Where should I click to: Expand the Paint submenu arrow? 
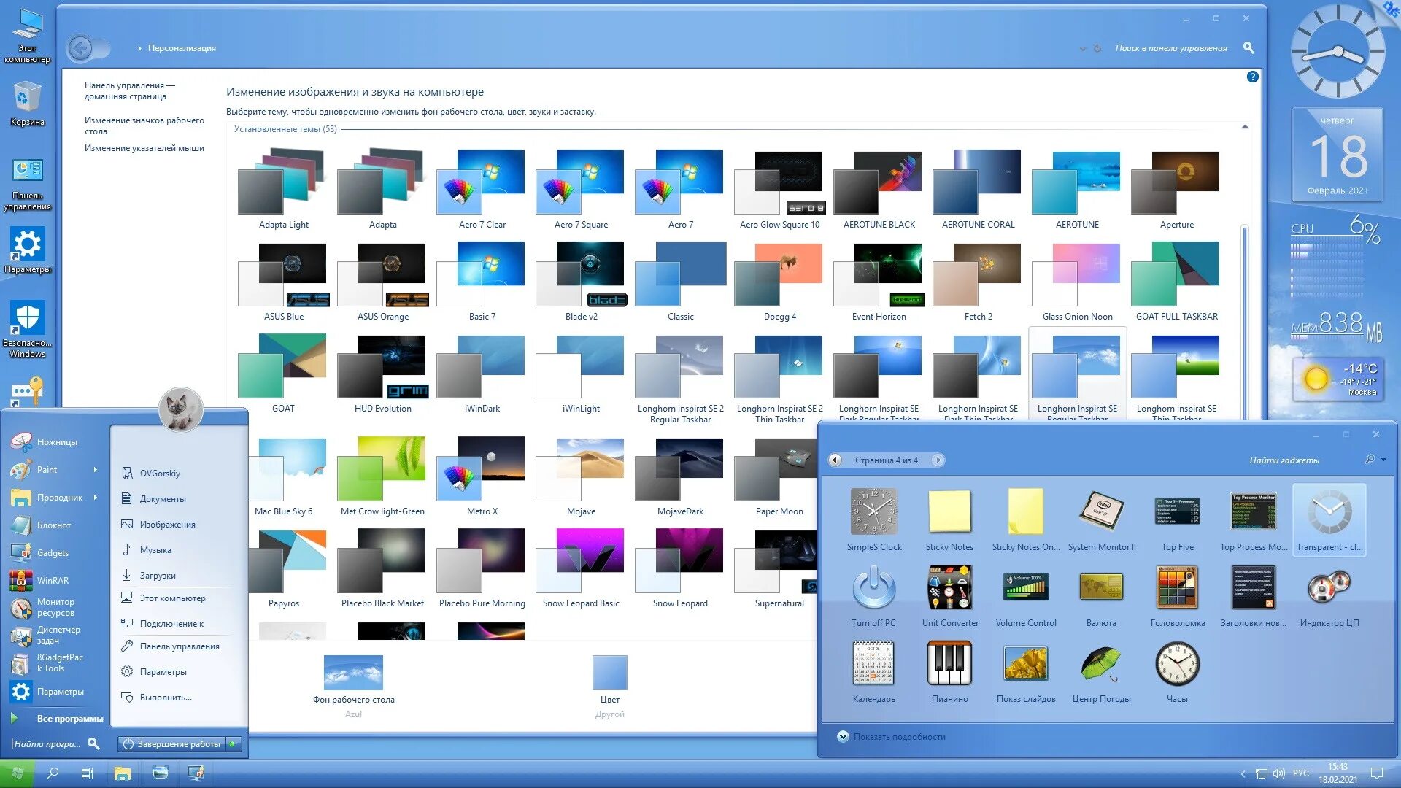(96, 470)
